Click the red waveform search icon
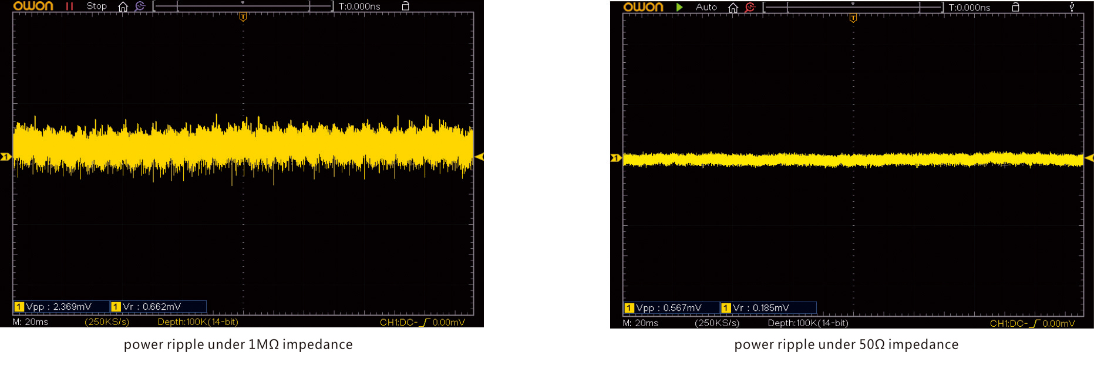Viewport: 1094px width, 369px height. pos(750,8)
